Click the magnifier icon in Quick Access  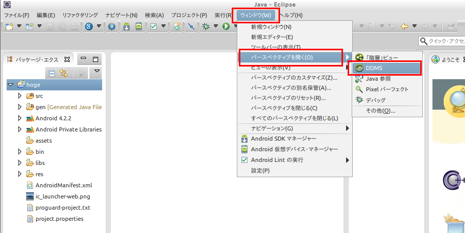(424, 41)
